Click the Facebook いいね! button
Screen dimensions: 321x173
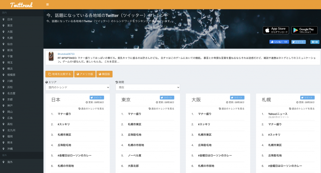pyautogui.click(x=279, y=42)
